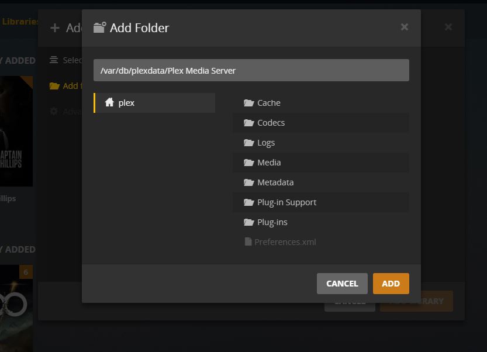This screenshot has width=487, height=352.
Task: Navigate into the Logs directory
Action: 266,143
